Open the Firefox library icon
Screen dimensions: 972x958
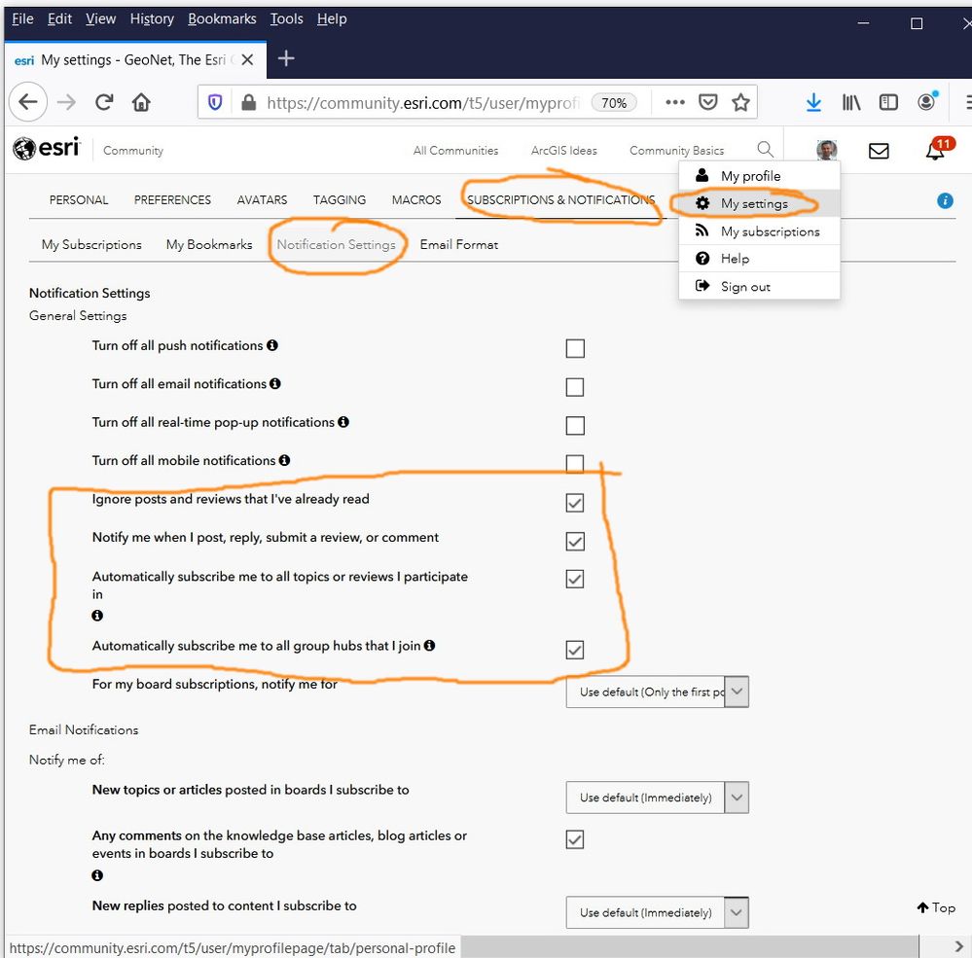click(851, 102)
